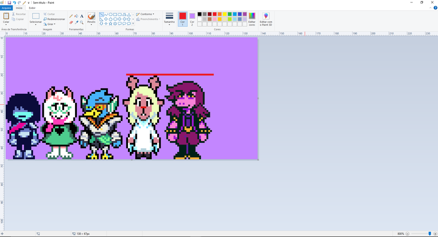Pick the Down arrow shape
The width and height of the screenshot is (438, 237).
point(101,24)
